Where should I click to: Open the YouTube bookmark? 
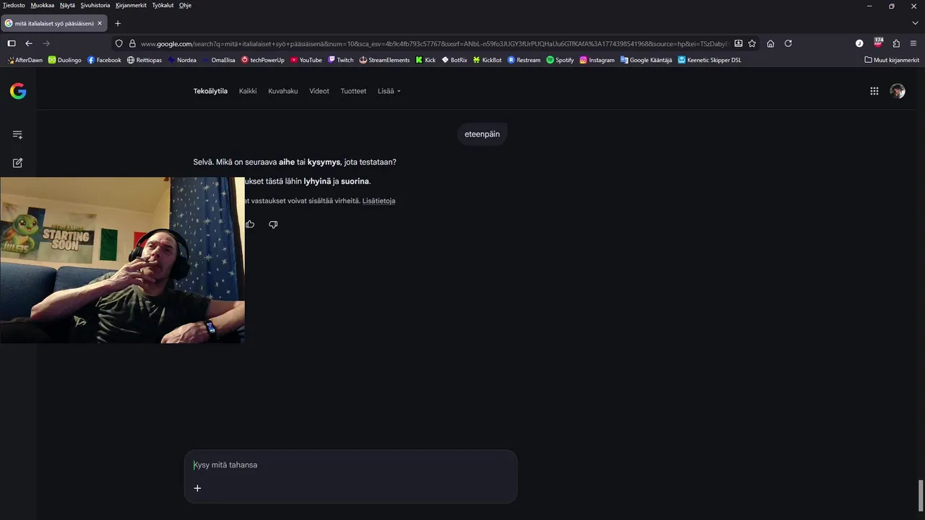point(306,60)
